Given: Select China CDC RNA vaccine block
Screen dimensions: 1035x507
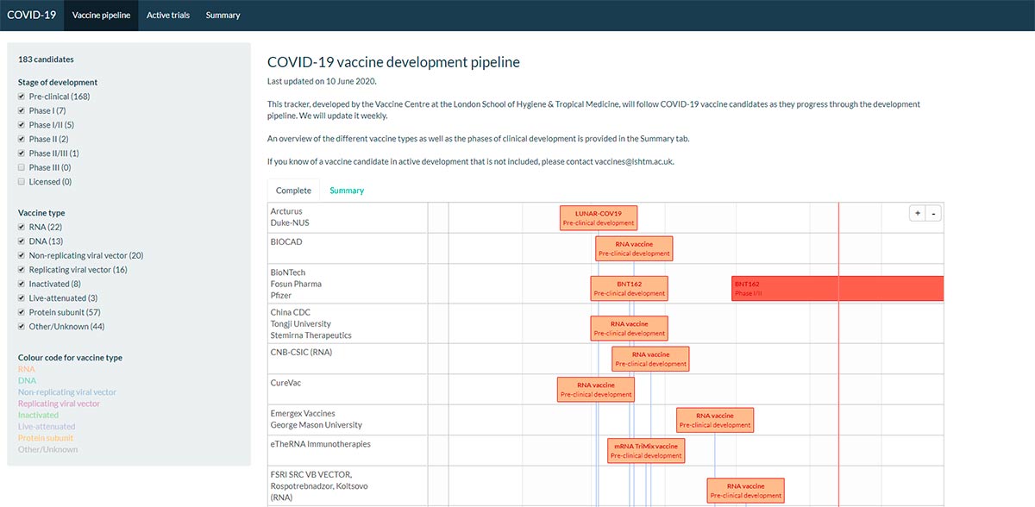Looking at the screenshot, I should click(630, 329).
